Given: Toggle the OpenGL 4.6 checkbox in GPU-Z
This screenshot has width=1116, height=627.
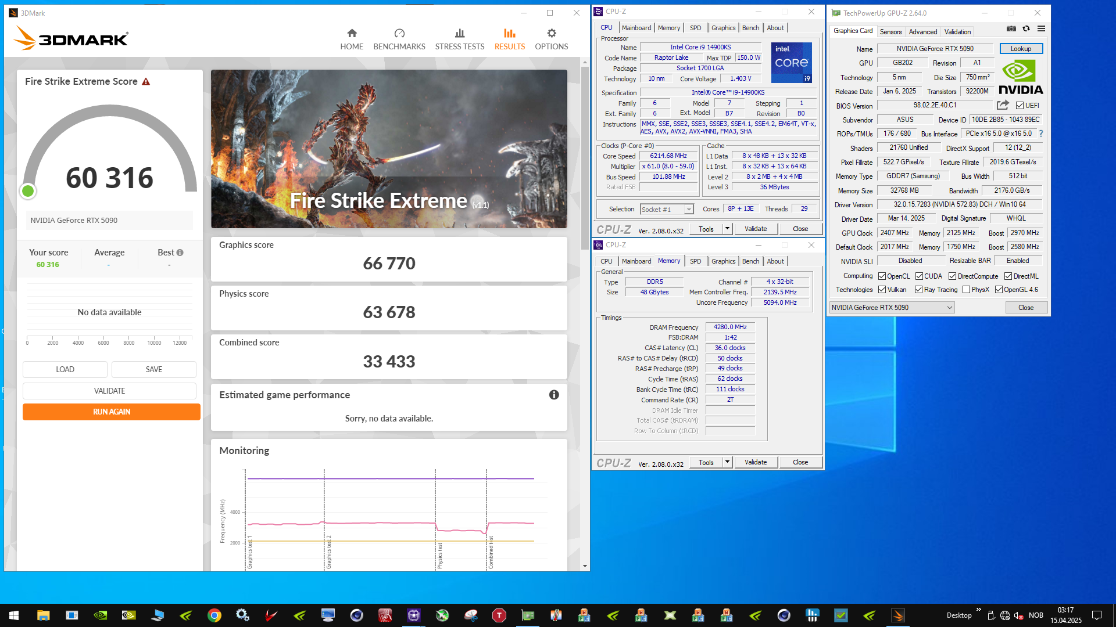Looking at the screenshot, I should (x=999, y=290).
